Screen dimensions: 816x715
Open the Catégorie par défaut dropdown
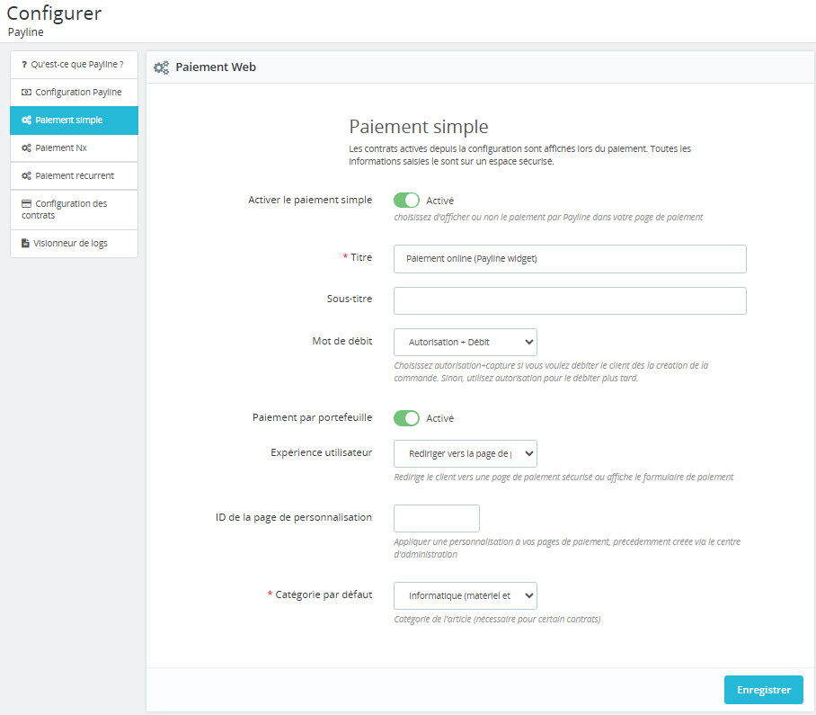(466, 595)
